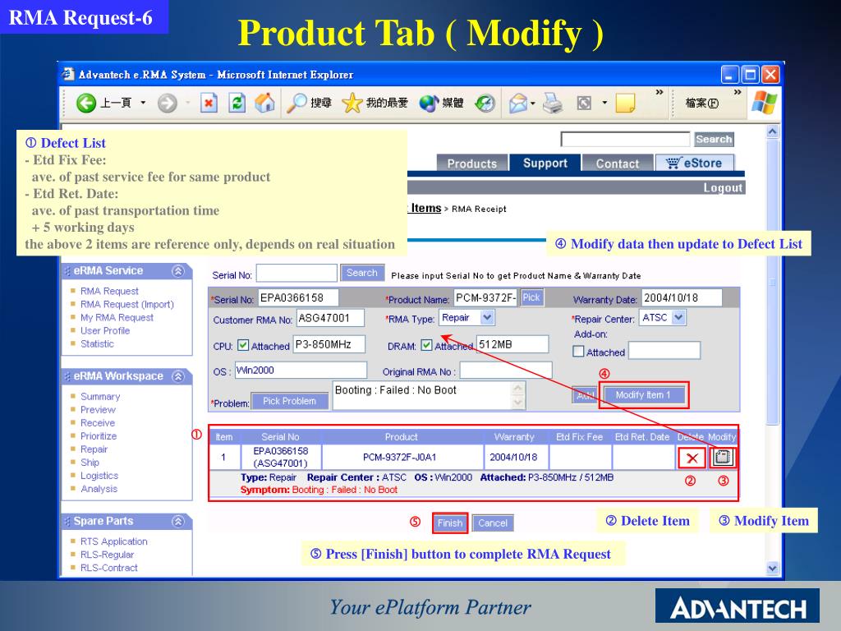Screen dimensions: 841x631
Task: Click the page scroll-up arrow
Action: [772, 131]
